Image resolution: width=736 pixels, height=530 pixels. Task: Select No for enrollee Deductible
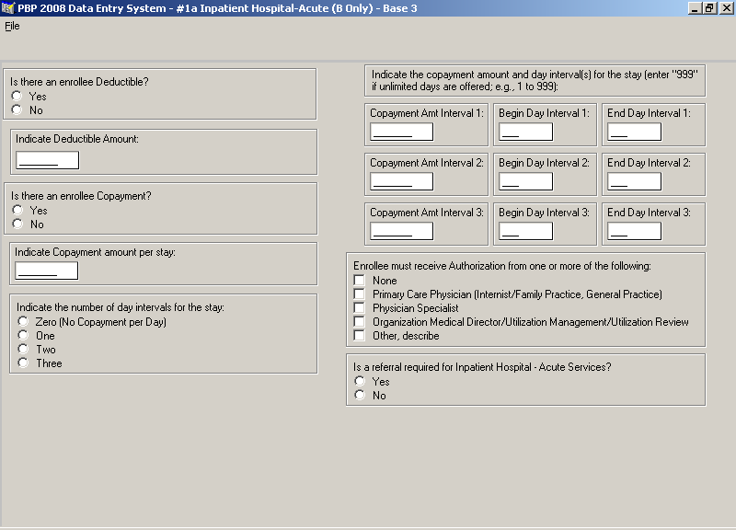tap(17, 109)
